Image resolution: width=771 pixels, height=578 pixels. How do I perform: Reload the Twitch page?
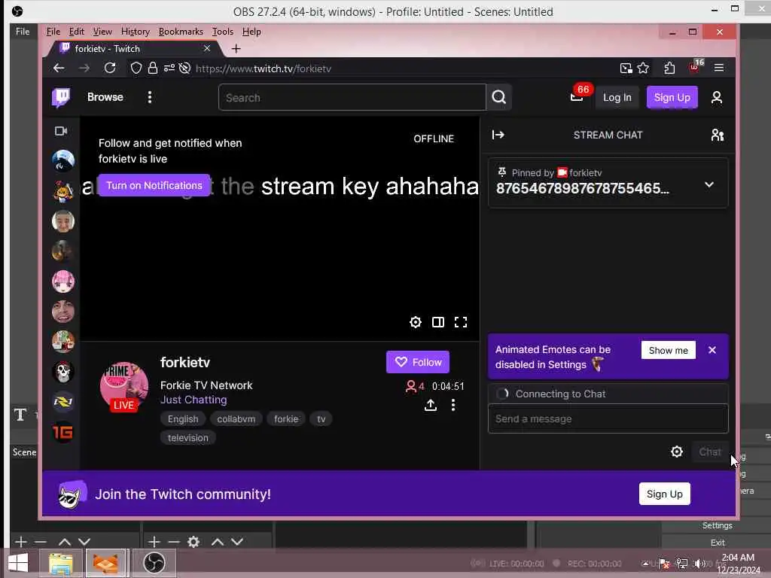pos(110,68)
